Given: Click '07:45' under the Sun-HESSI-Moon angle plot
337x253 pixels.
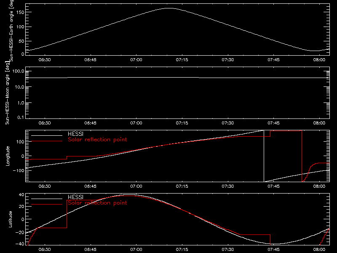Looking at the screenshot, I should (273, 123).
